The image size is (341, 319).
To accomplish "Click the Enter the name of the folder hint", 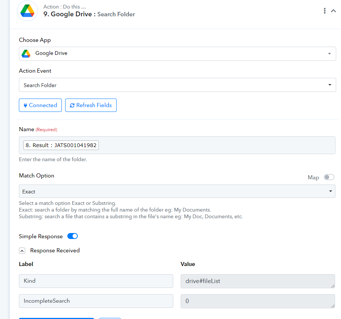I will (x=53, y=159).
